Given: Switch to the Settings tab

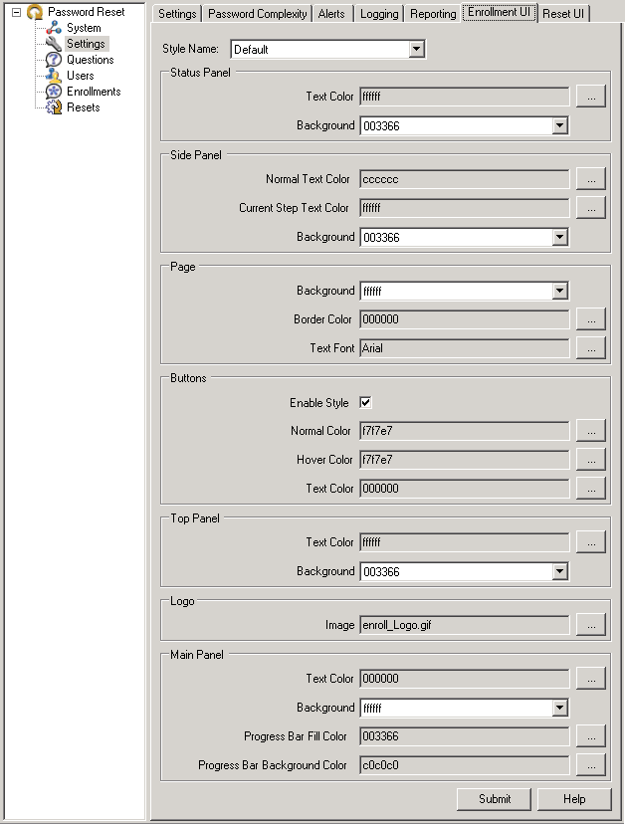Looking at the screenshot, I should tap(177, 14).
